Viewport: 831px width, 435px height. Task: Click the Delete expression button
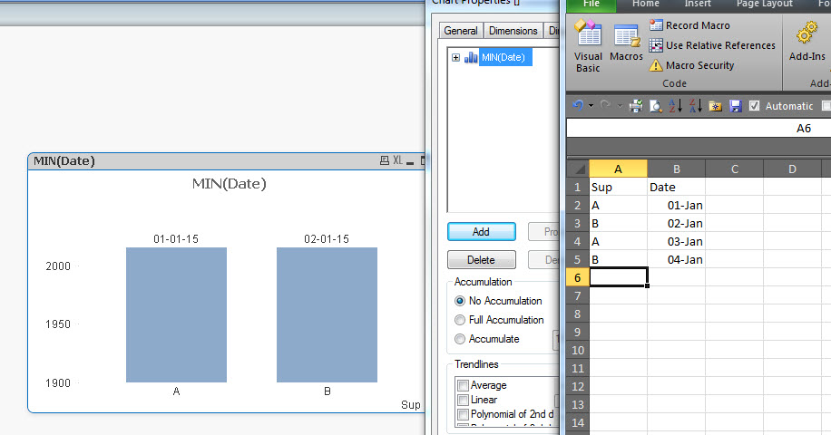point(481,260)
